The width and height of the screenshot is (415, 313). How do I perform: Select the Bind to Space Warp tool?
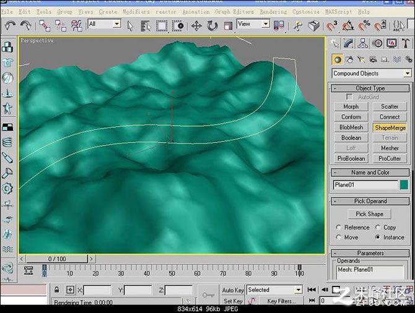76,26
